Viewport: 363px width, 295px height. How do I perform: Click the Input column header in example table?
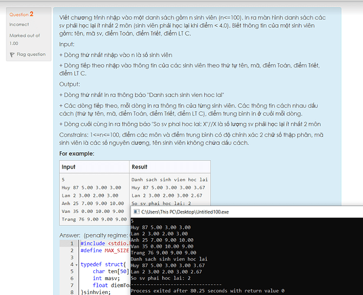pyautogui.click(x=68, y=167)
